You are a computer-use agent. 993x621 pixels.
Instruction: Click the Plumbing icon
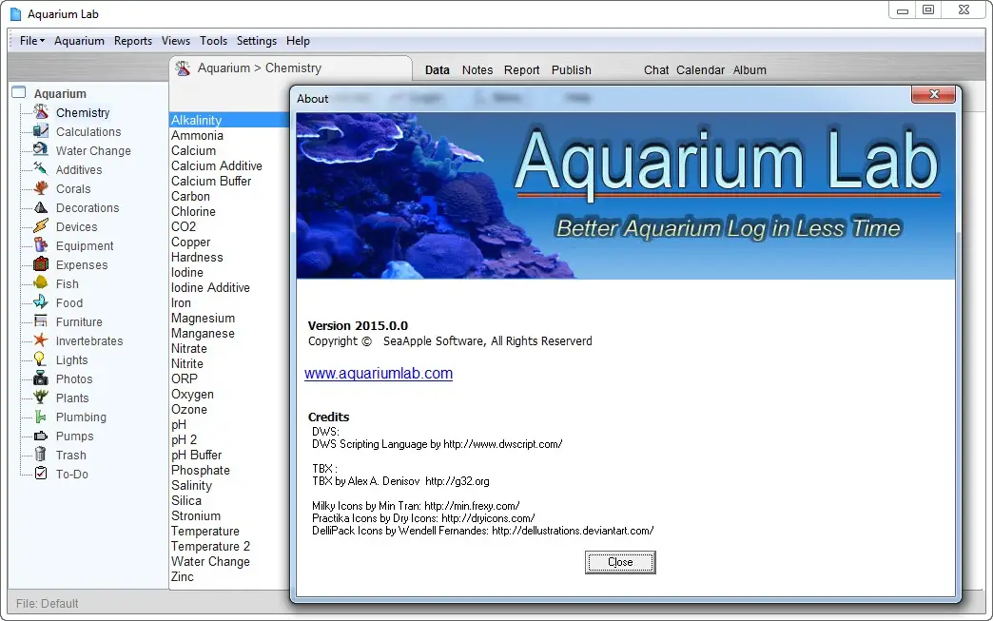click(x=41, y=416)
